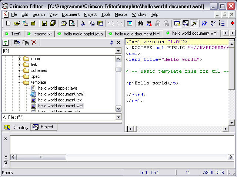Click the green refresh directory icon
Viewport: 237px width, 177px height.
[6, 43]
